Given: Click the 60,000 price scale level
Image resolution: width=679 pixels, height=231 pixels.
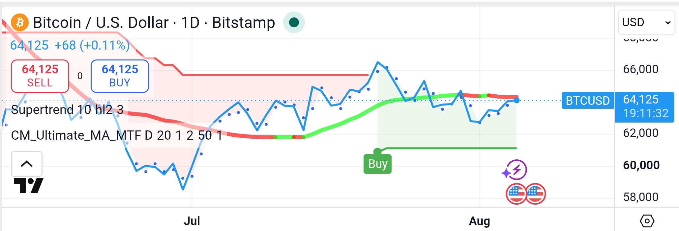Looking at the screenshot, I should (641, 165).
